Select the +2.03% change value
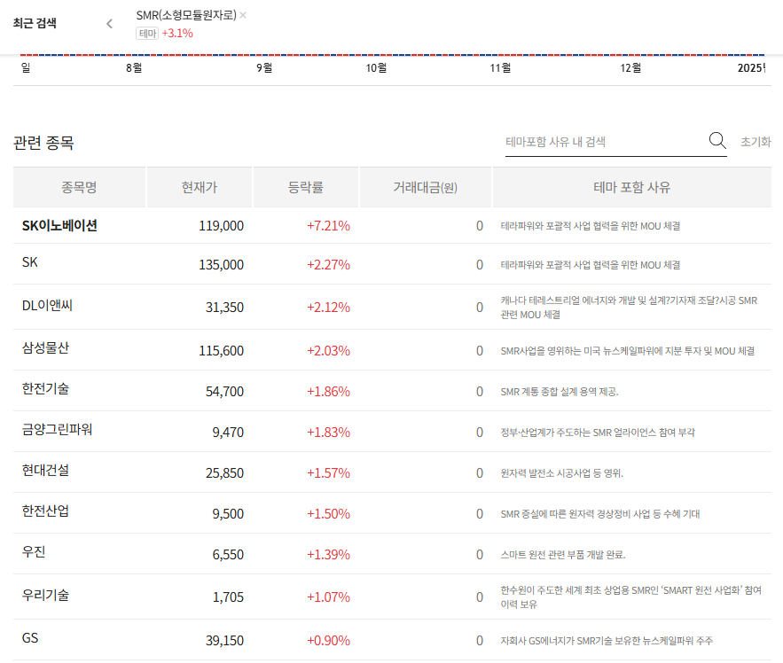This screenshot has height=663, width=783. 328,350
